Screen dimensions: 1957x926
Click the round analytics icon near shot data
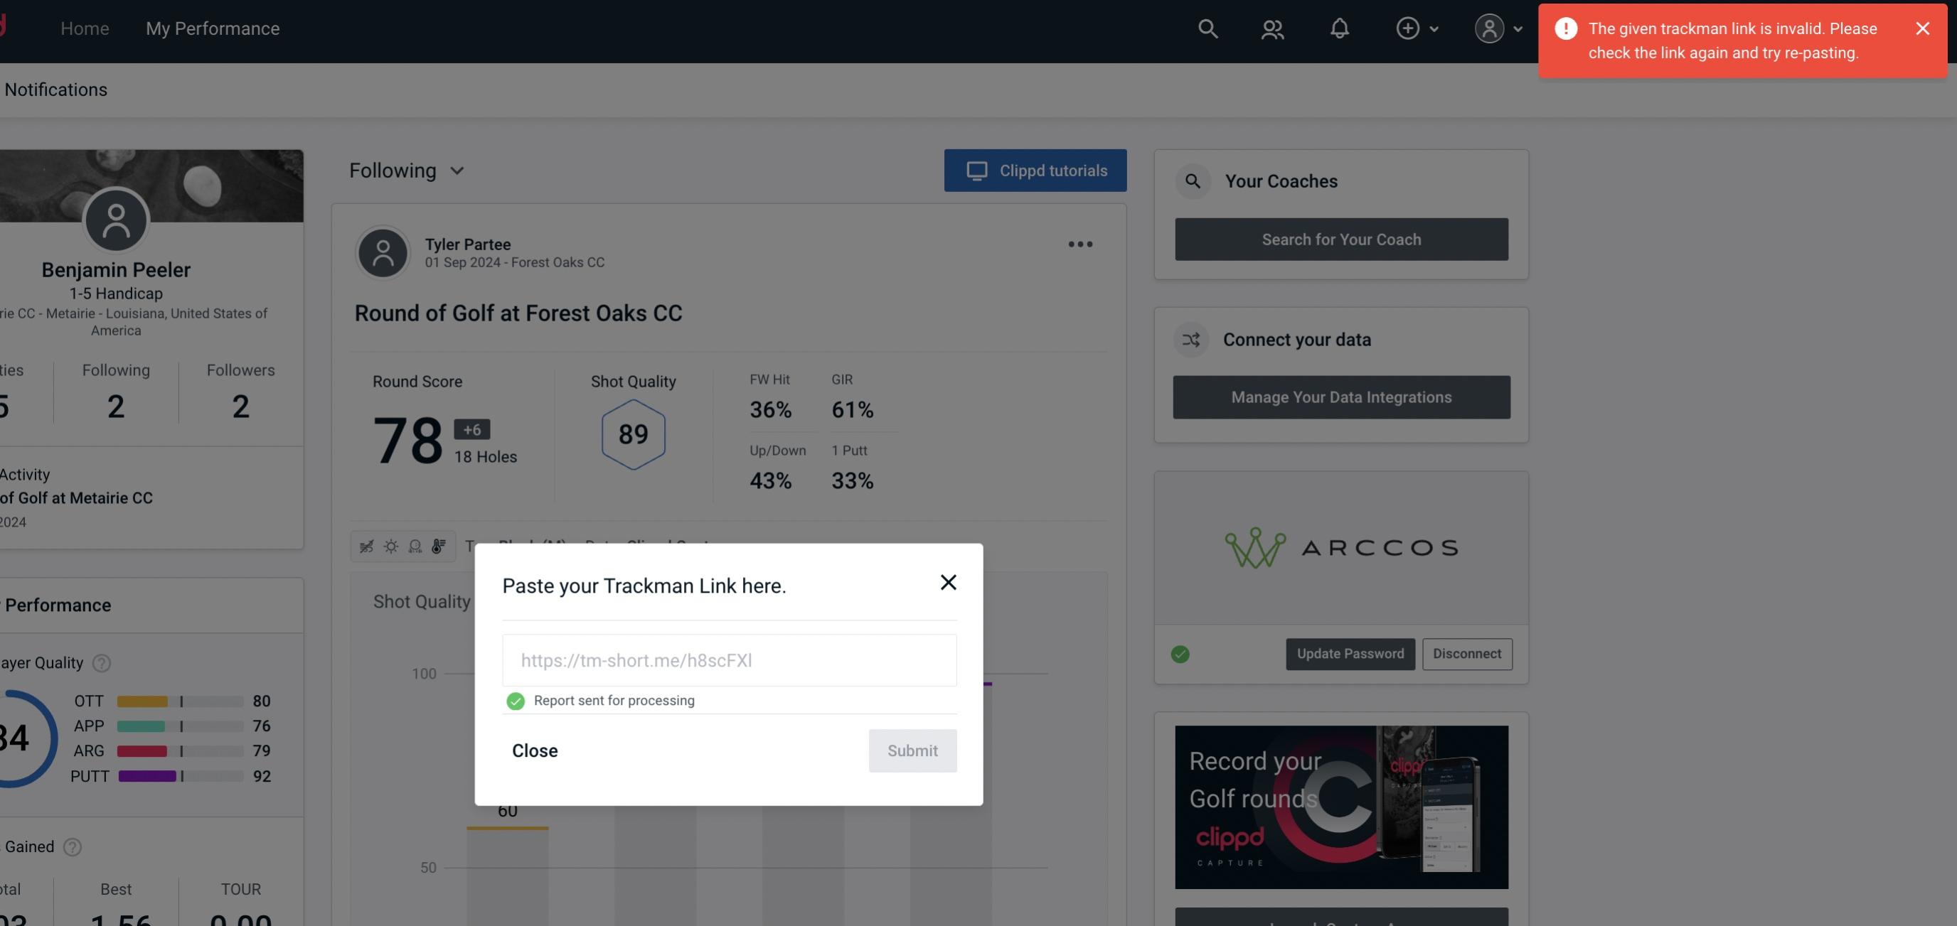(415, 547)
